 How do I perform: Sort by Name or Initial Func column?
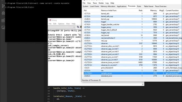[x=115, y=10]
